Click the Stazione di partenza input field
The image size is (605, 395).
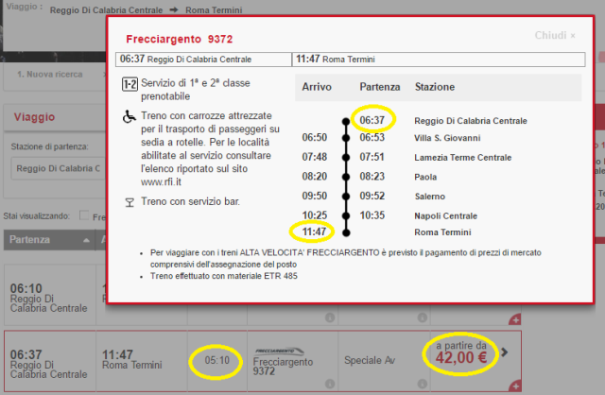58,168
